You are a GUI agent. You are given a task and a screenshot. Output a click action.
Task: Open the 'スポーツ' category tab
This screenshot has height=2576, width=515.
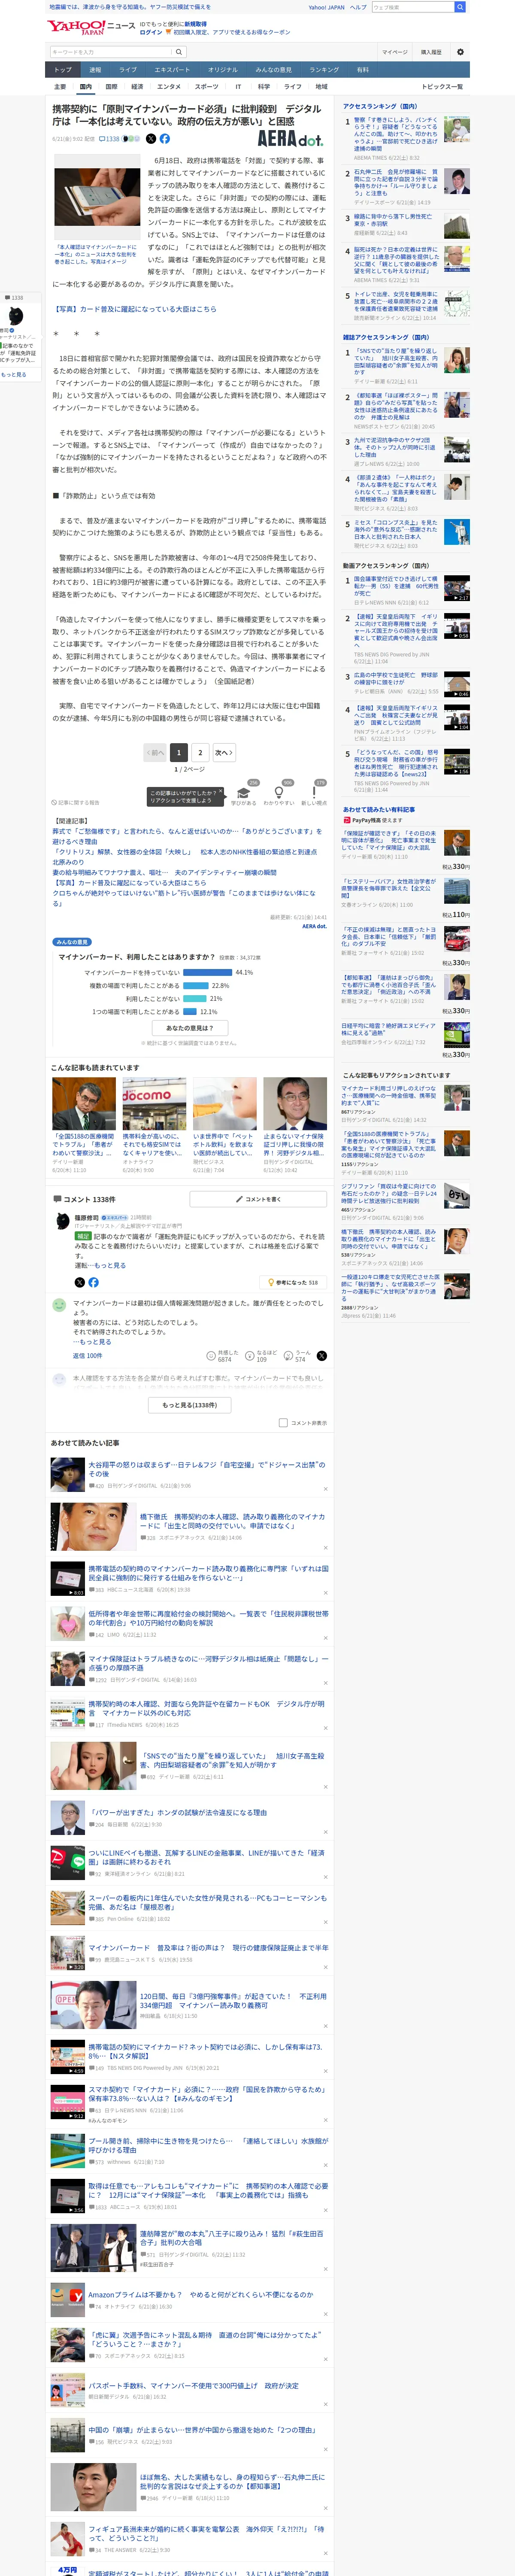coord(206,87)
